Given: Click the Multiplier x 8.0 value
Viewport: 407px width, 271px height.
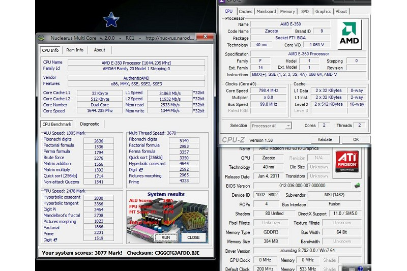Looking at the screenshot, I should click(x=269, y=97).
